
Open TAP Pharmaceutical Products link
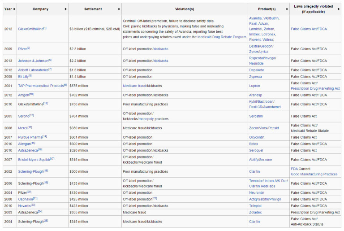(x=41, y=86)
